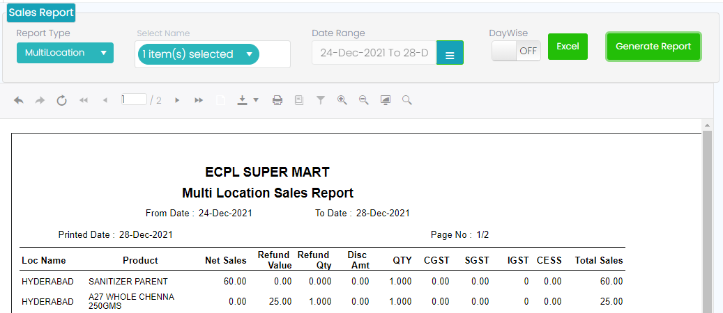Zoom in on the report
This screenshot has height=313, width=723.
(x=342, y=100)
